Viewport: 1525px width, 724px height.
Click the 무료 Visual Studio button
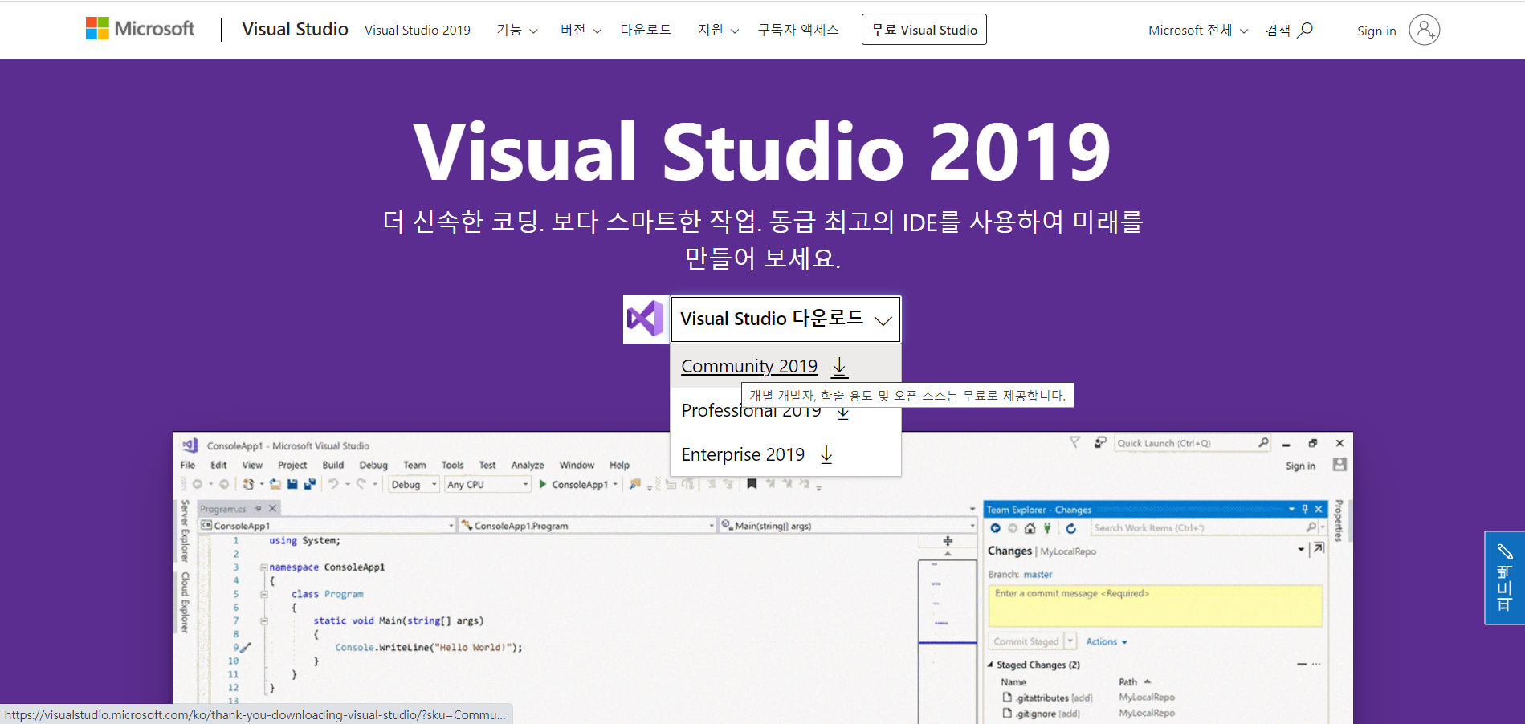[x=924, y=30]
